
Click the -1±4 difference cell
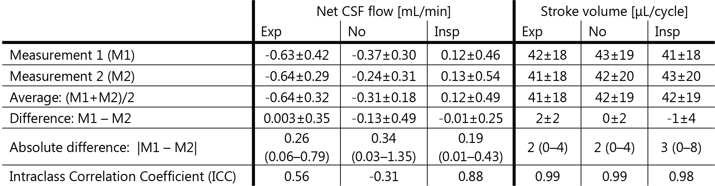pos(681,118)
